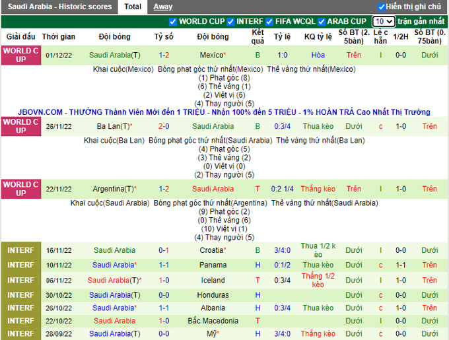Switch to the Away tab

point(163,7)
